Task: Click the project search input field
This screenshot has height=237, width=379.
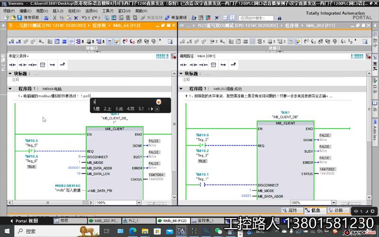Action: click(256, 18)
